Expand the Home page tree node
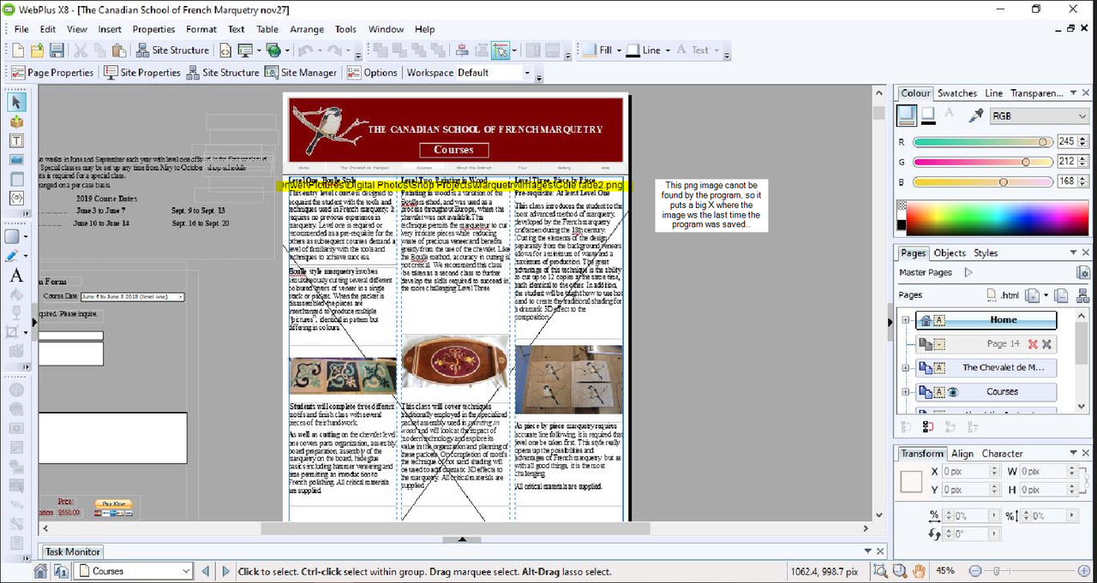The image size is (1097, 583). (x=906, y=320)
